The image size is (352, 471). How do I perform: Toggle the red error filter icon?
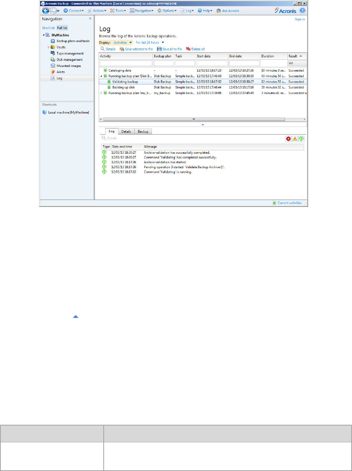click(x=288, y=139)
